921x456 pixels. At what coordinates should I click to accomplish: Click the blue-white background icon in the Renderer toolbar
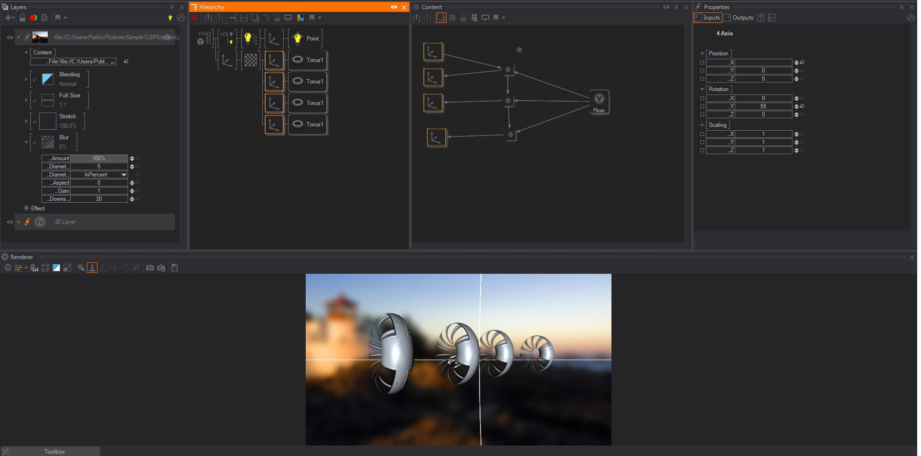point(56,268)
